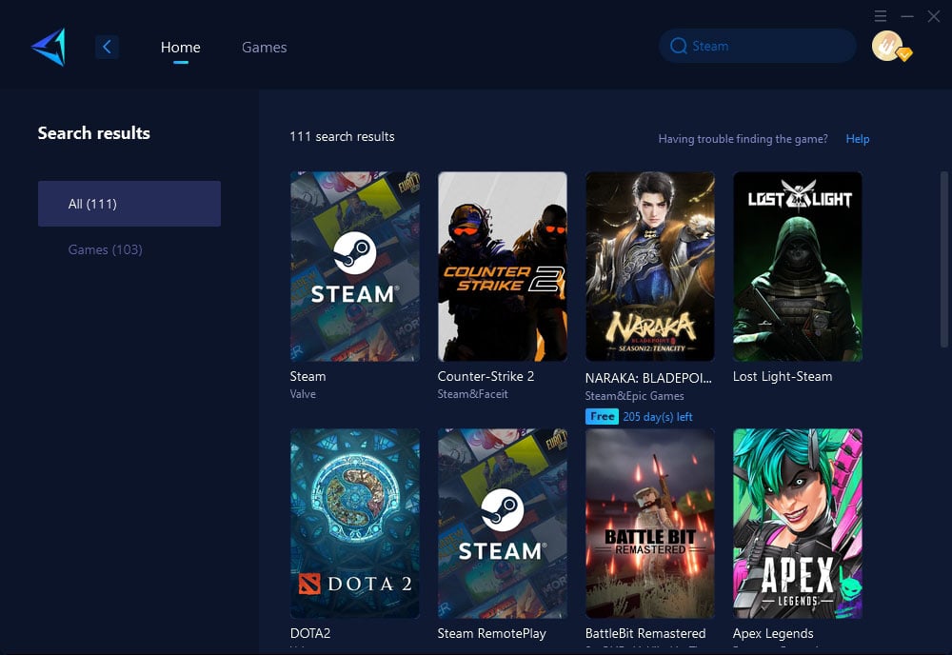Select the Games (103) filter
Image resolution: width=952 pixels, height=655 pixels.
(105, 249)
